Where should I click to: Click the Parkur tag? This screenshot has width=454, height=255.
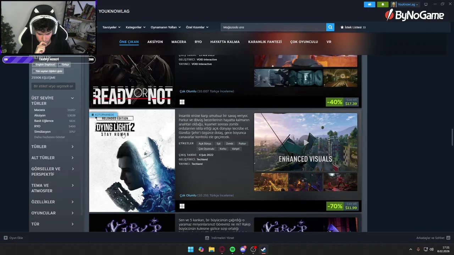point(242,143)
